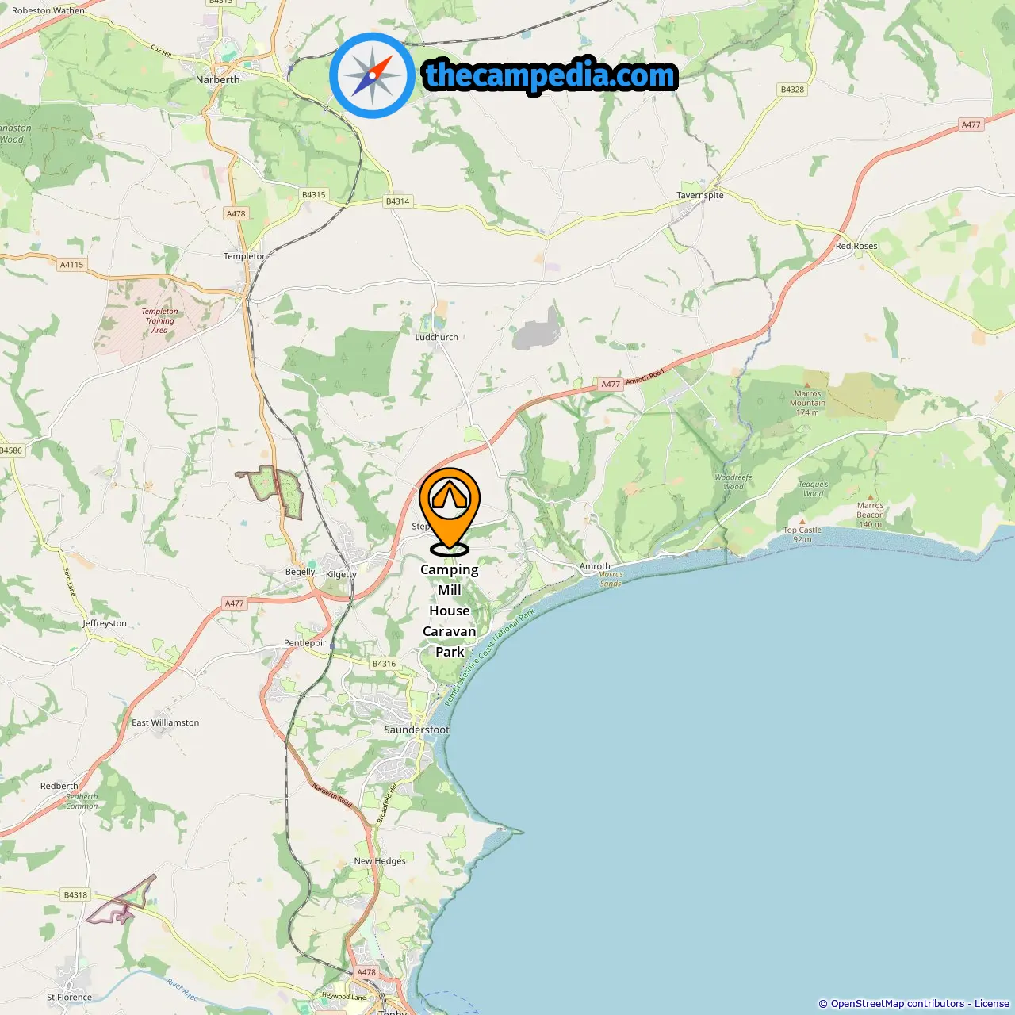The width and height of the screenshot is (1015, 1015).
Task: Click the Templeton Training Area label
Action: click(159, 320)
